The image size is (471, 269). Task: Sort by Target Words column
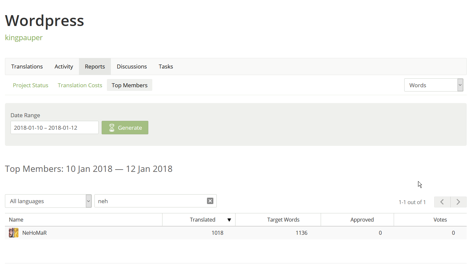[x=278, y=220]
